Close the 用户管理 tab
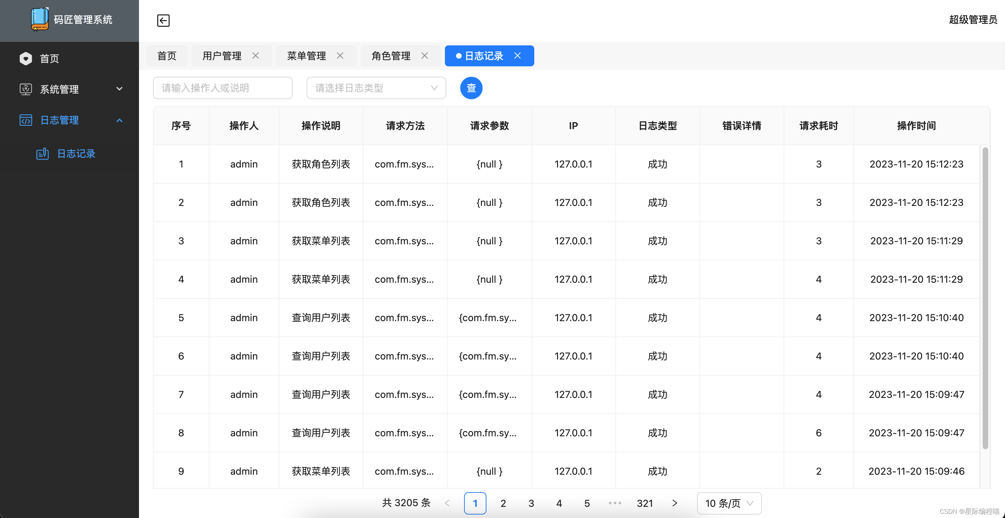This screenshot has width=1005, height=518. (x=256, y=56)
